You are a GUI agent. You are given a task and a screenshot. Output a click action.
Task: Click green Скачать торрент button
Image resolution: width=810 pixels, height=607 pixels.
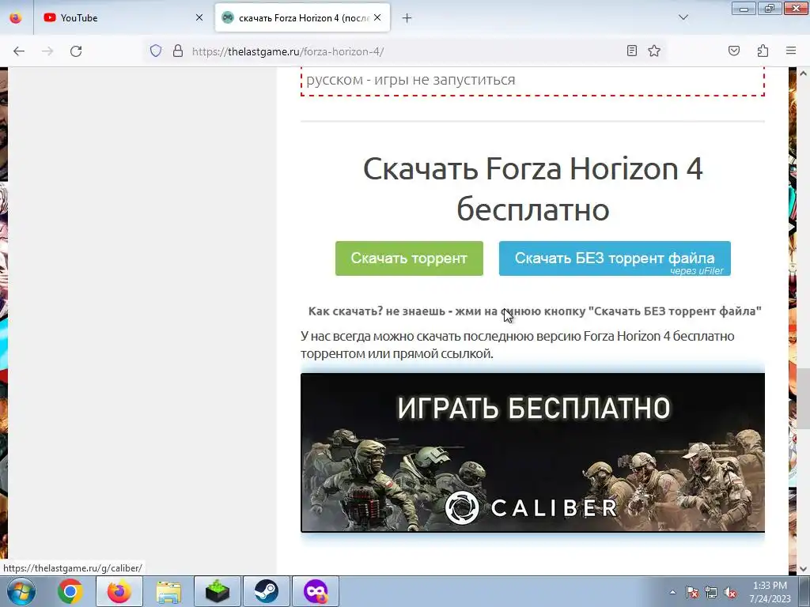click(409, 258)
